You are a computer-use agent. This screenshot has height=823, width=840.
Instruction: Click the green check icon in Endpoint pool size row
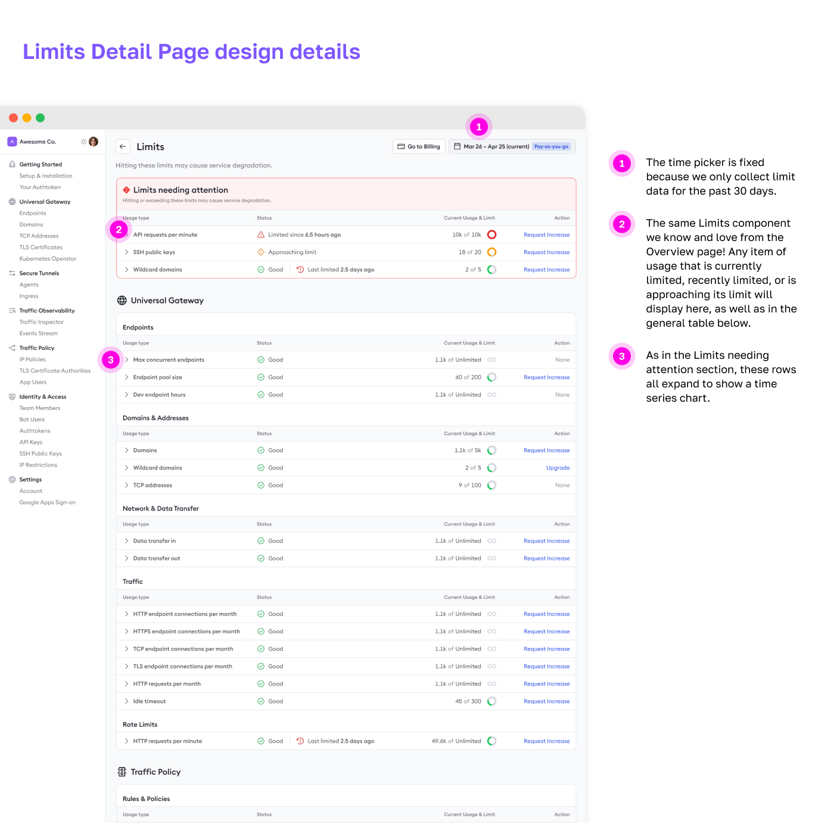(x=261, y=377)
